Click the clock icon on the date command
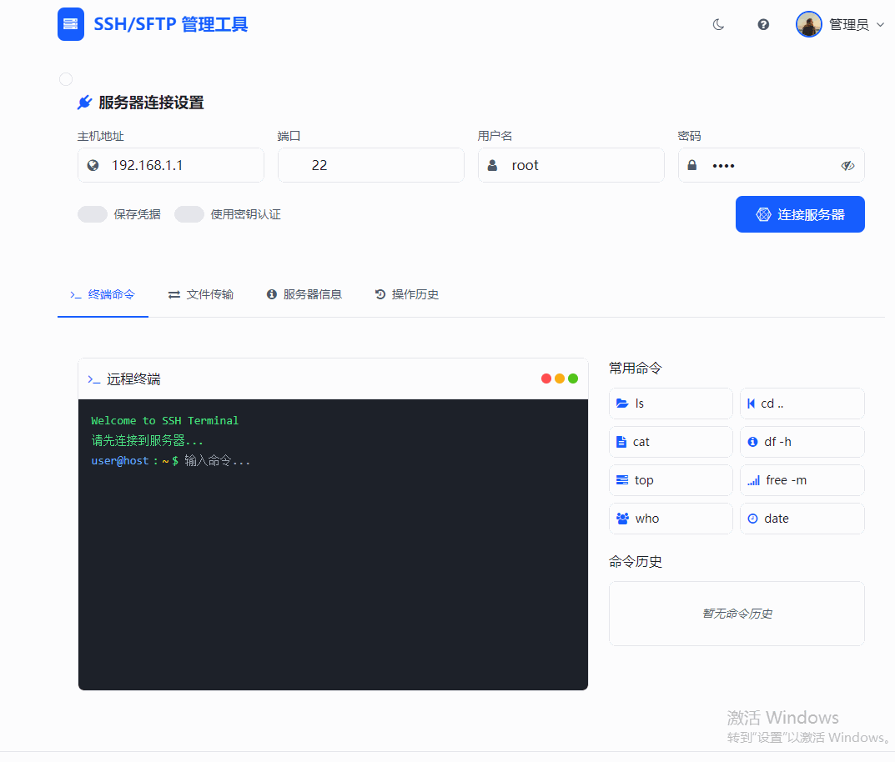The height and width of the screenshot is (762, 895). (x=754, y=518)
